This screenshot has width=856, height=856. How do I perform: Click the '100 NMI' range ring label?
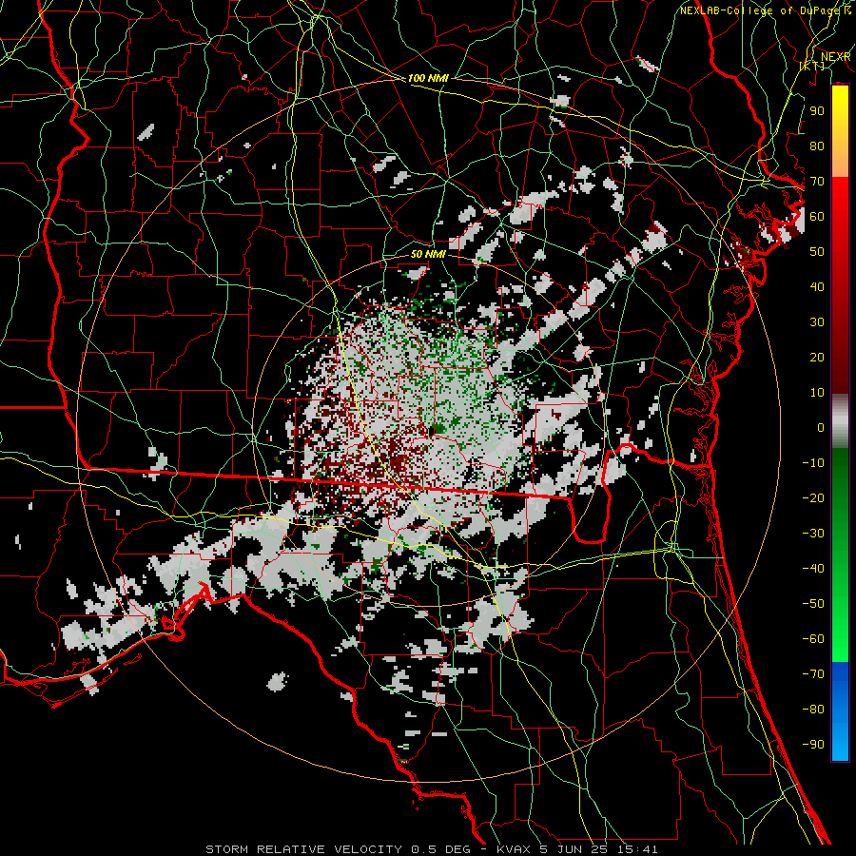(428, 79)
